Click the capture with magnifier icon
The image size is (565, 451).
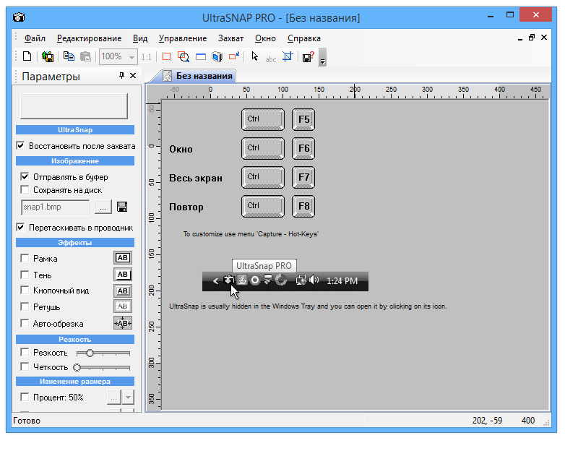pos(184,56)
